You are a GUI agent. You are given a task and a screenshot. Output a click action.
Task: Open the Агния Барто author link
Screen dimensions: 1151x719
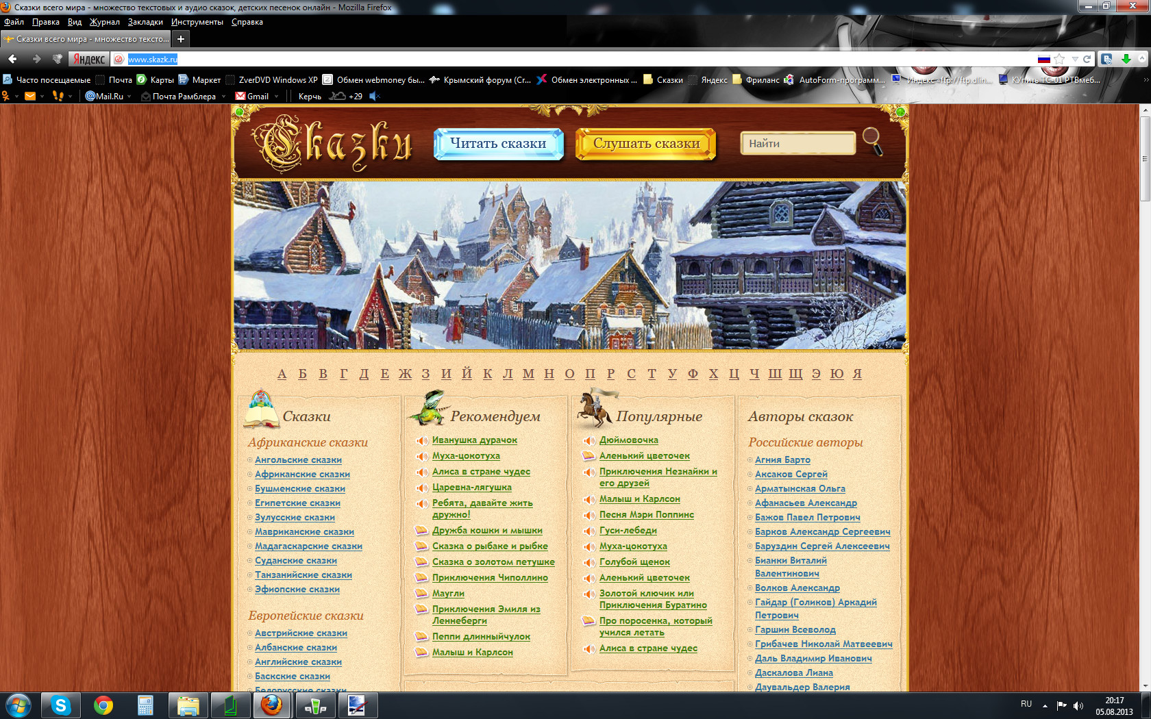coord(782,460)
